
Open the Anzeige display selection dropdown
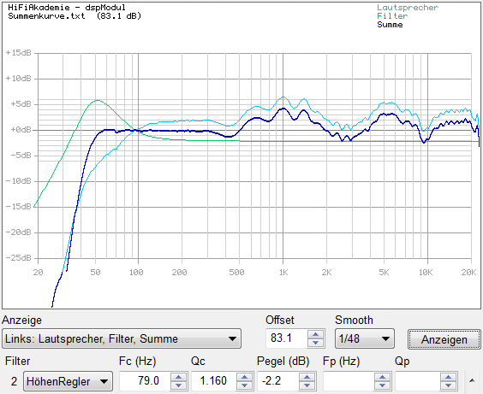(x=122, y=338)
